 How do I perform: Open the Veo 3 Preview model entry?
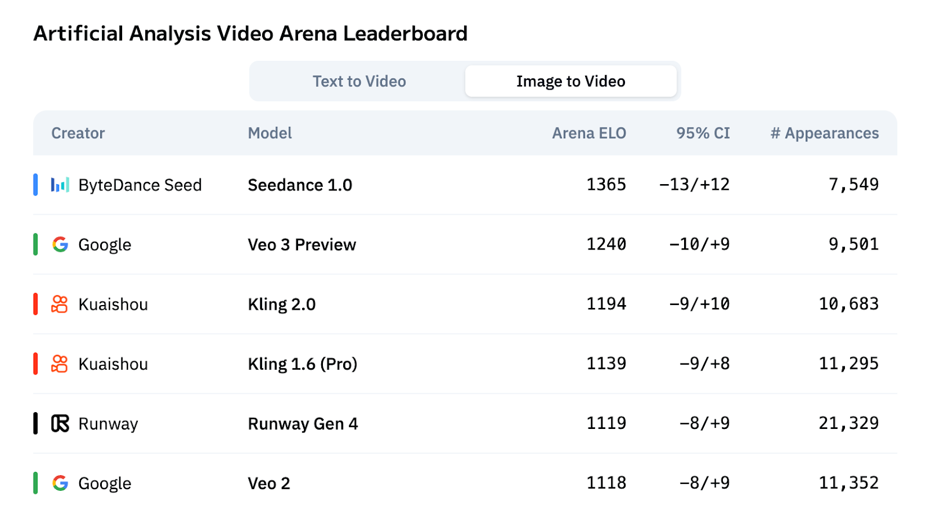302,244
